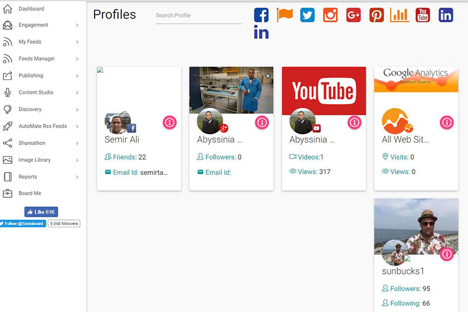Open the sunbucks1 profile name
Viewport: 468px width, 312px height.
tap(403, 271)
